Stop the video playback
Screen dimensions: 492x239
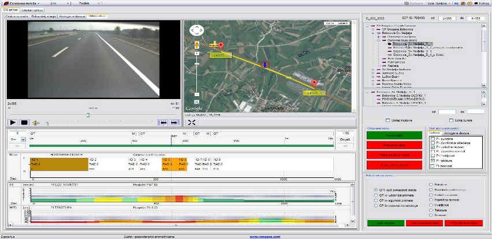click(x=24, y=123)
